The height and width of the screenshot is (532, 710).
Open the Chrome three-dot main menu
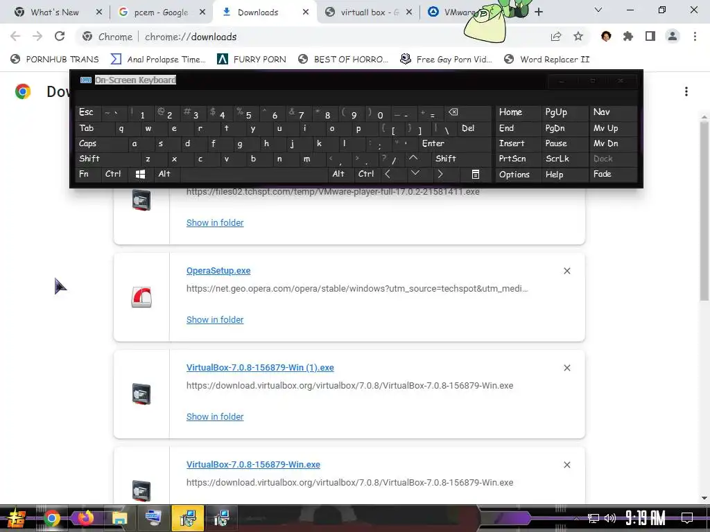click(x=695, y=36)
